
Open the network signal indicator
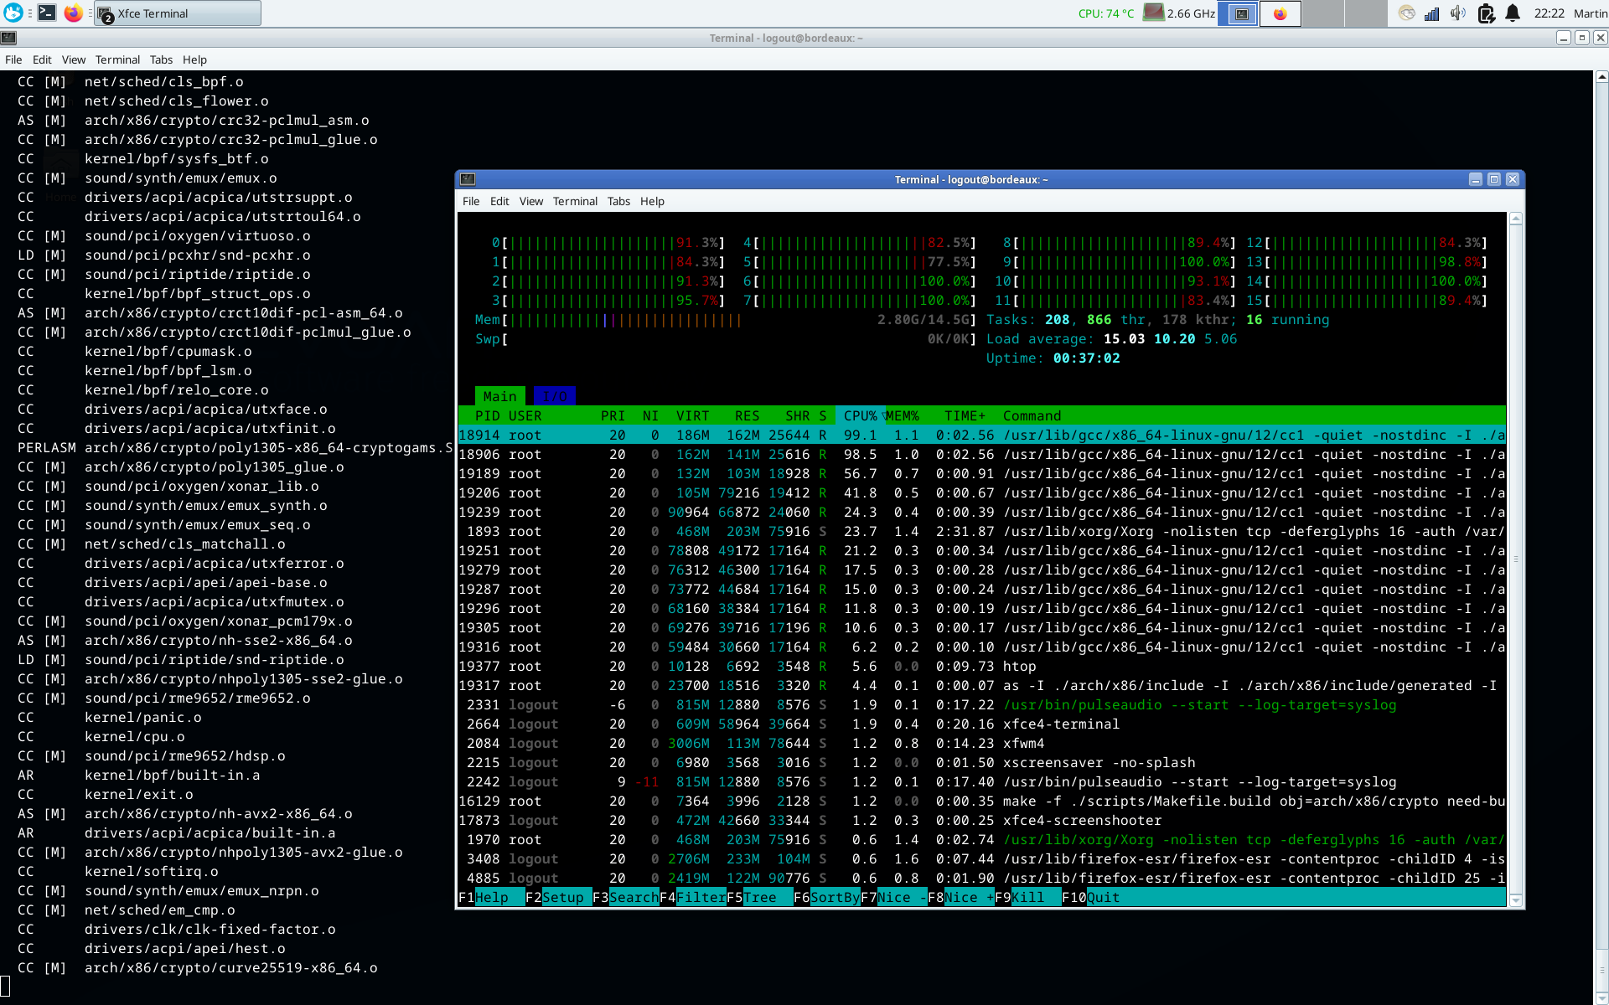[1432, 13]
